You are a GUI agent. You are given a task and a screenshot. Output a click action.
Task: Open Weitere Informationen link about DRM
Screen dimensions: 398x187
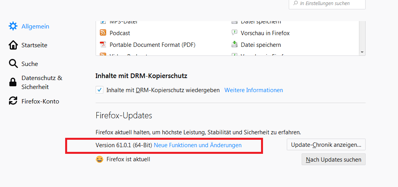(254, 90)
